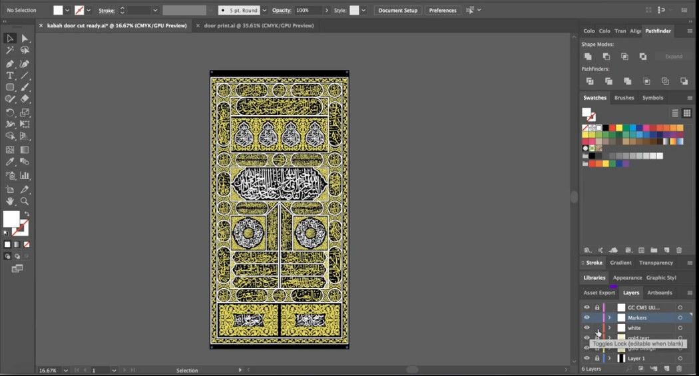Image resolution: width=699 pixels, height=376 pixels.
Task: Apply the Divide pathfinder
Action: point(590,81)
